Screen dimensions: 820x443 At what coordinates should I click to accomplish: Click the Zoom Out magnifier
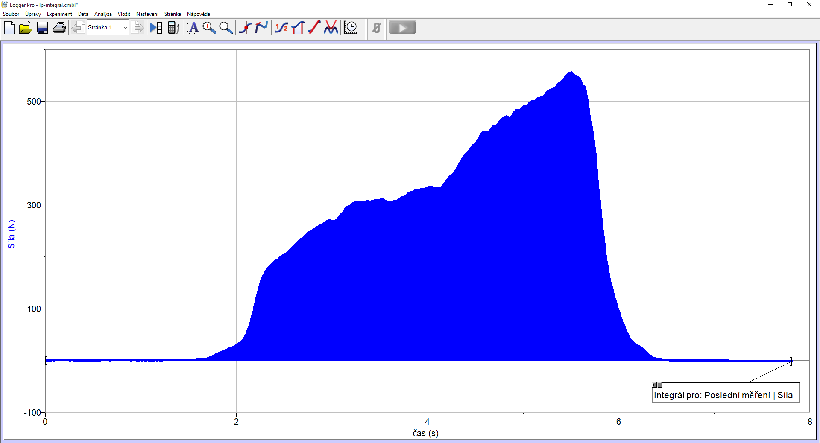point(226,28)
